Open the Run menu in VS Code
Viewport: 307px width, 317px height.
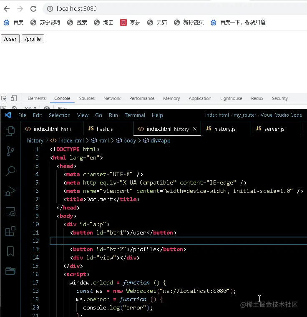(x=113, y=115)
